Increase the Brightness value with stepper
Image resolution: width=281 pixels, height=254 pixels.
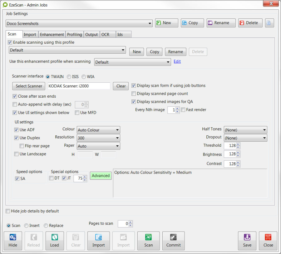238,153
